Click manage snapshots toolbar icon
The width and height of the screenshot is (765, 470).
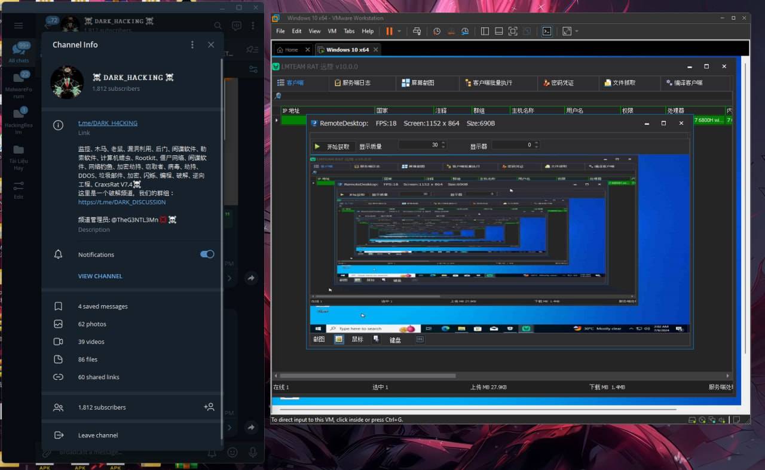(x=465, y=31)
